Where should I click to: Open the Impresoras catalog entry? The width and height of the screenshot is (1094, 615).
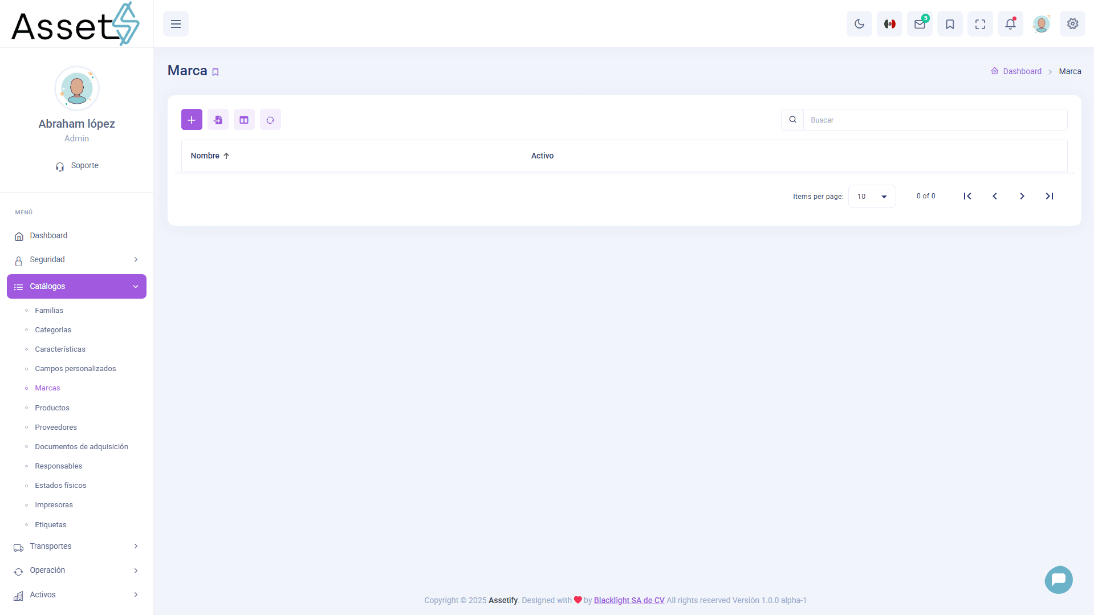54,504
